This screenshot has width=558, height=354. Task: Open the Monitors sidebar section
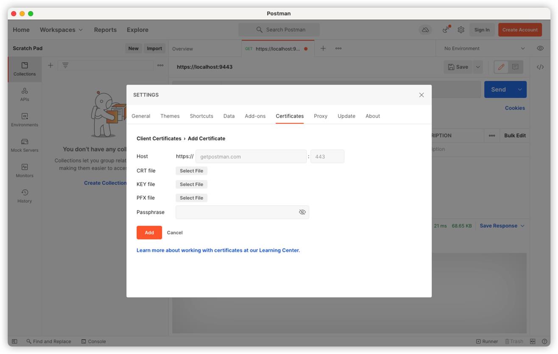(25, 171)
